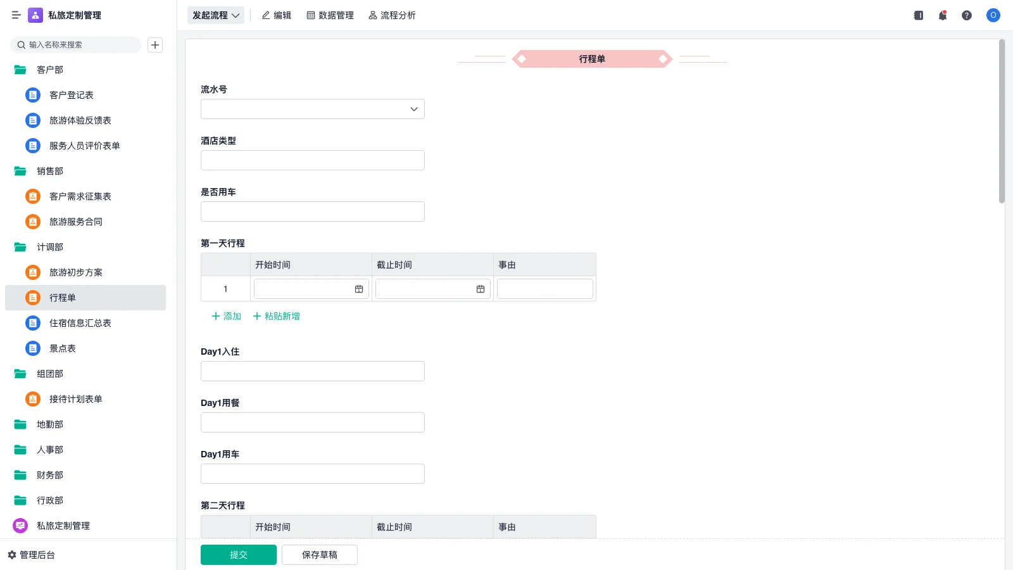Click the 粘贴新增 link
This screenshot has width=1013, height=570.
point(277,316)
